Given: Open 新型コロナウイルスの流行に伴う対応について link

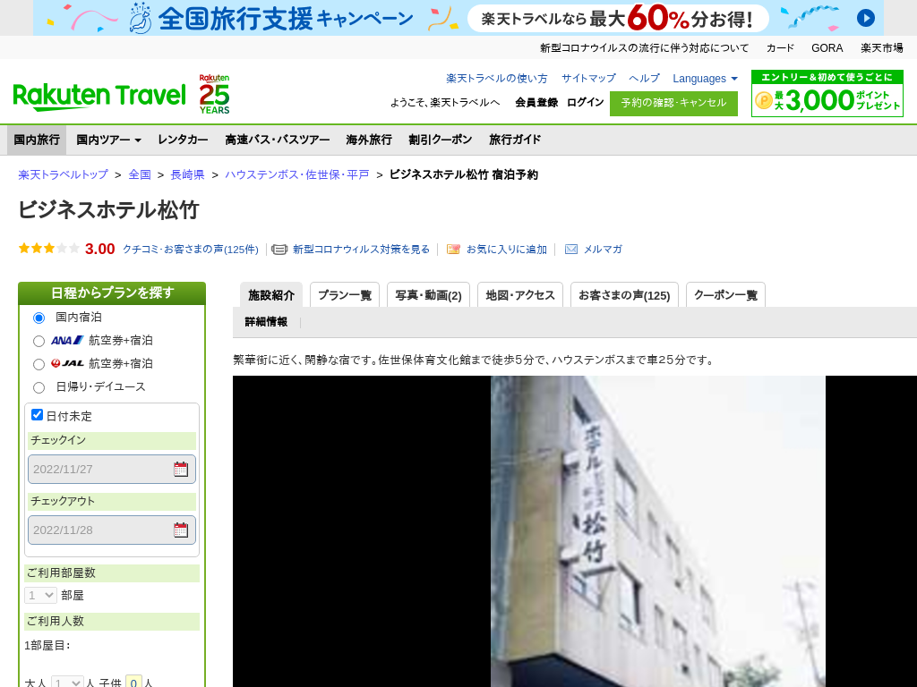Looking at the screenshot, I should (644, 48).
